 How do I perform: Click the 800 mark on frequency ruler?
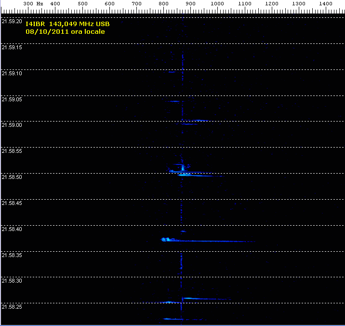pyautogui.click(x=164, y=4)
